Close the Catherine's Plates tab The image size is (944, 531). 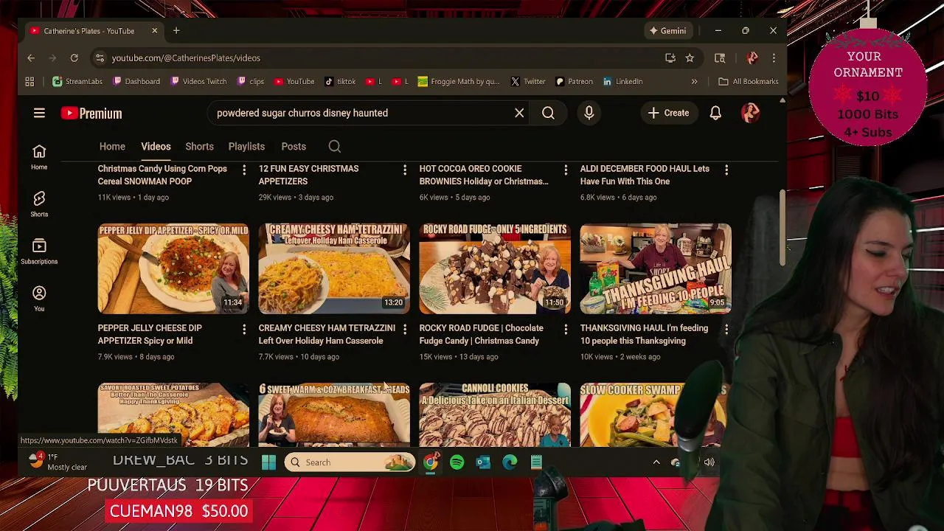154,30
